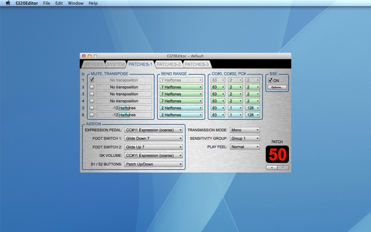371x232 pixels.
Task: Open string 3 CC#0 value 63 dropdown
Action: pyautogui.click(x=217, y=94)
